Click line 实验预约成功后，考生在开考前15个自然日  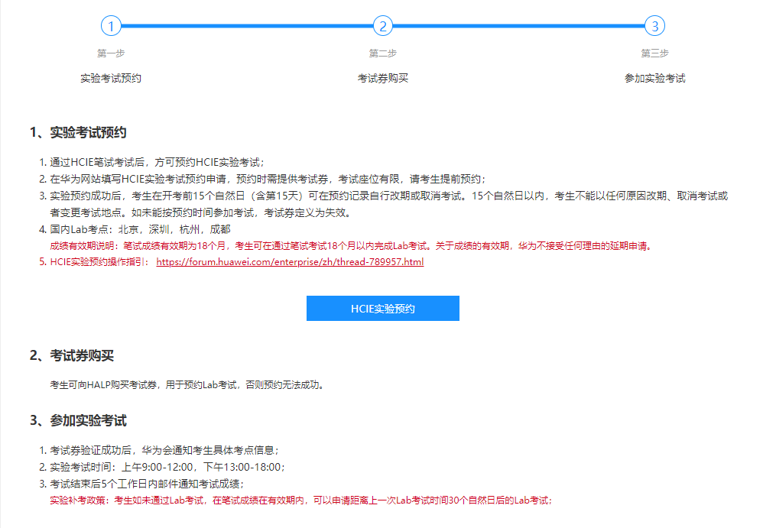click(389, 196)
